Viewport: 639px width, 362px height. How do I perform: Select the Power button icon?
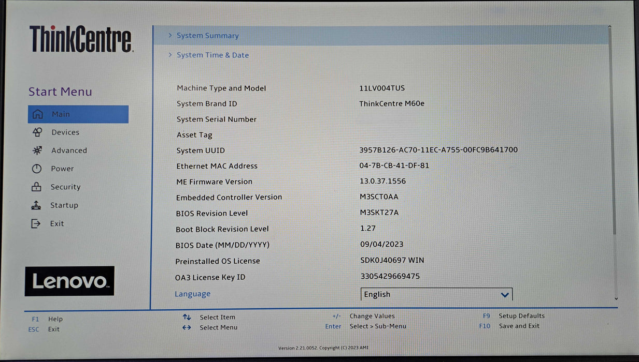pyautogui.click(x=36, y=169)
